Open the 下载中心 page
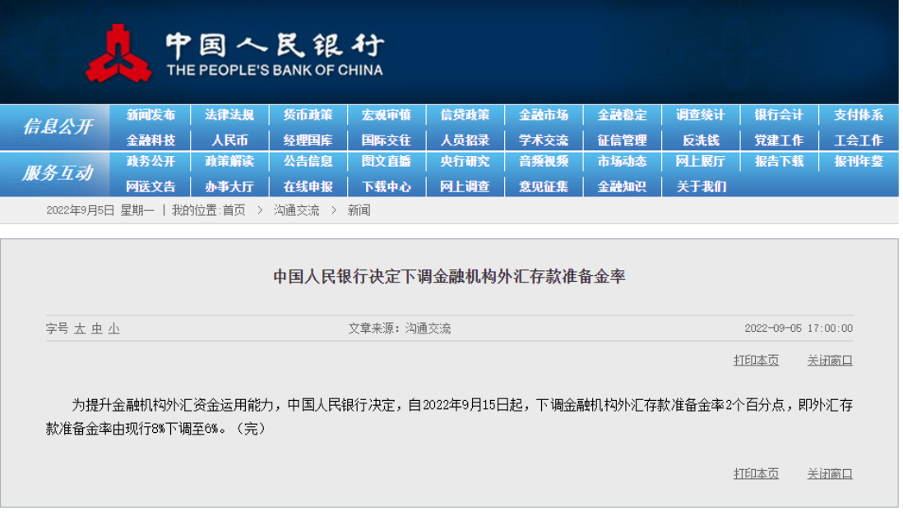 387,187
